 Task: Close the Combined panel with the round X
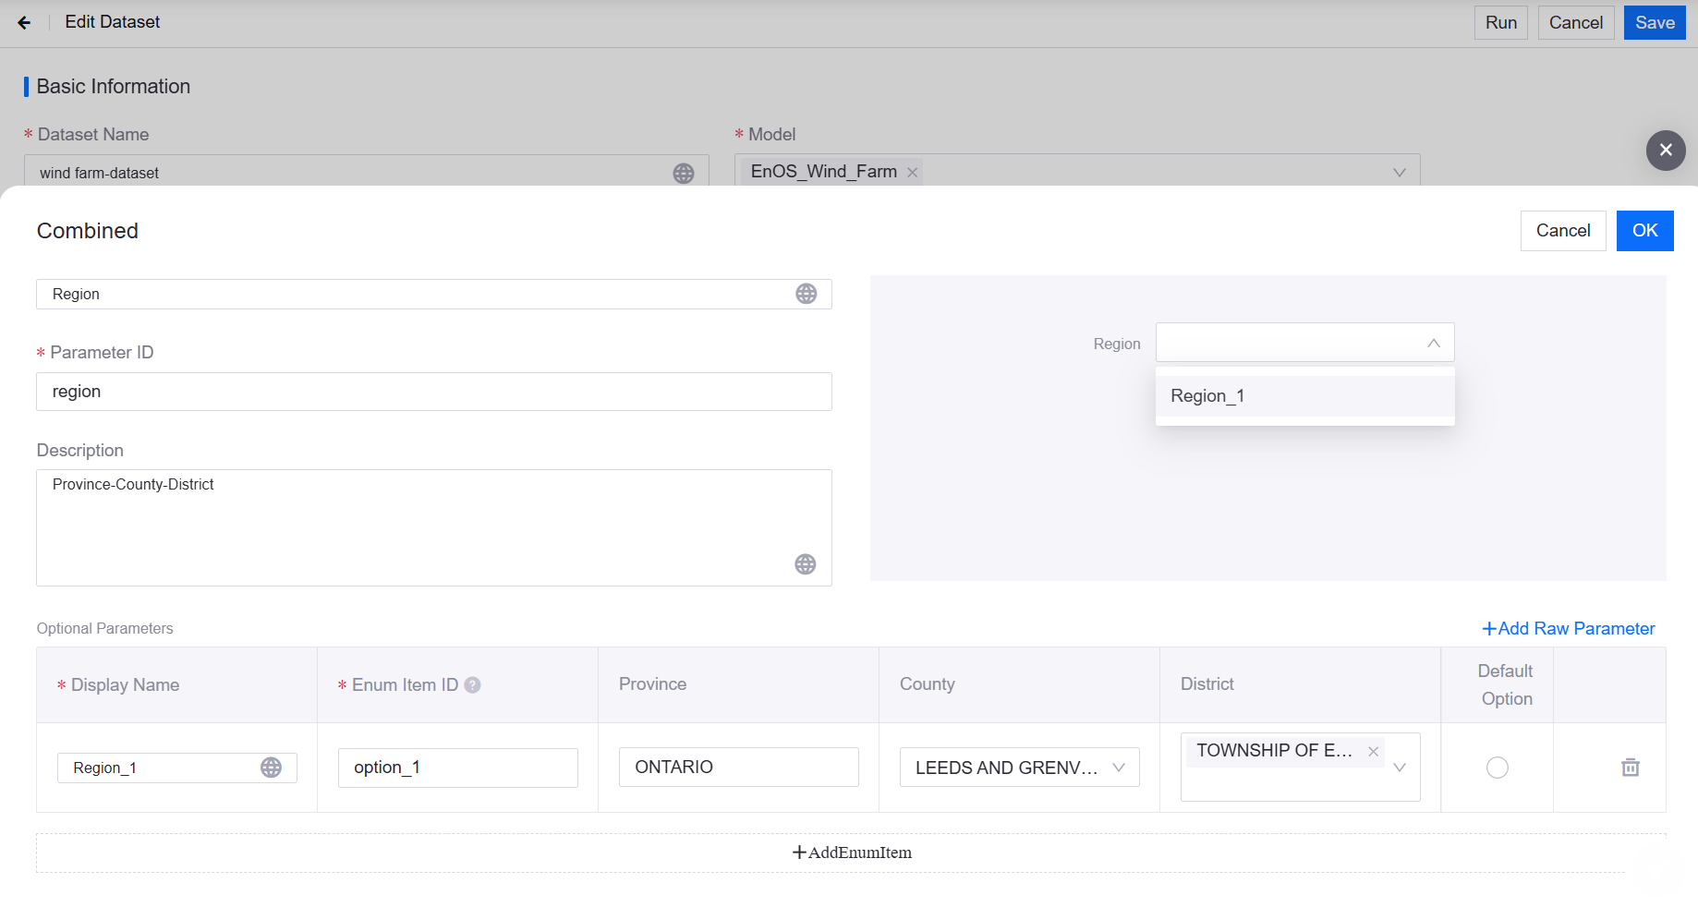click(x=1666, y=150)
